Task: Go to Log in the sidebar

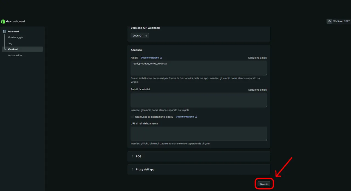Action: 10,43
